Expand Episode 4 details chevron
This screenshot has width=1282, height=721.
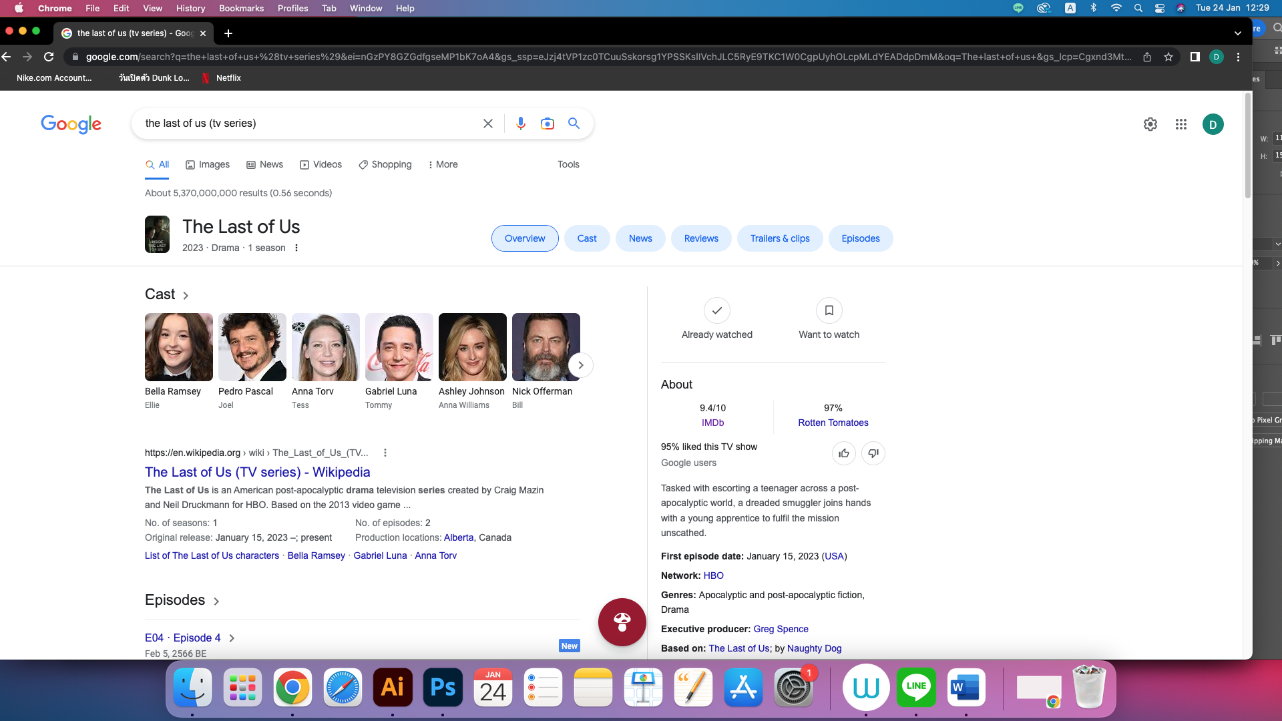point(232,638)
